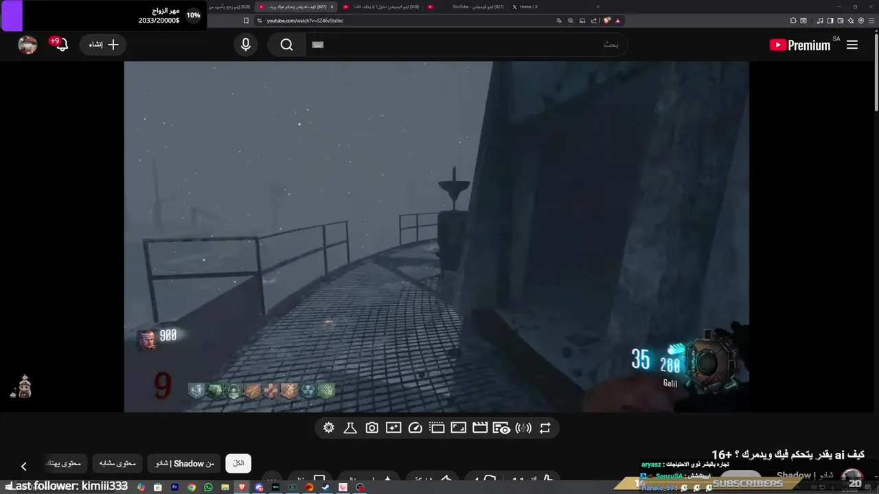Image resolution: width=879 pixels, height=494 pixels.
Task: Go to YouTube Premium home logo
Action: point(801,45)
